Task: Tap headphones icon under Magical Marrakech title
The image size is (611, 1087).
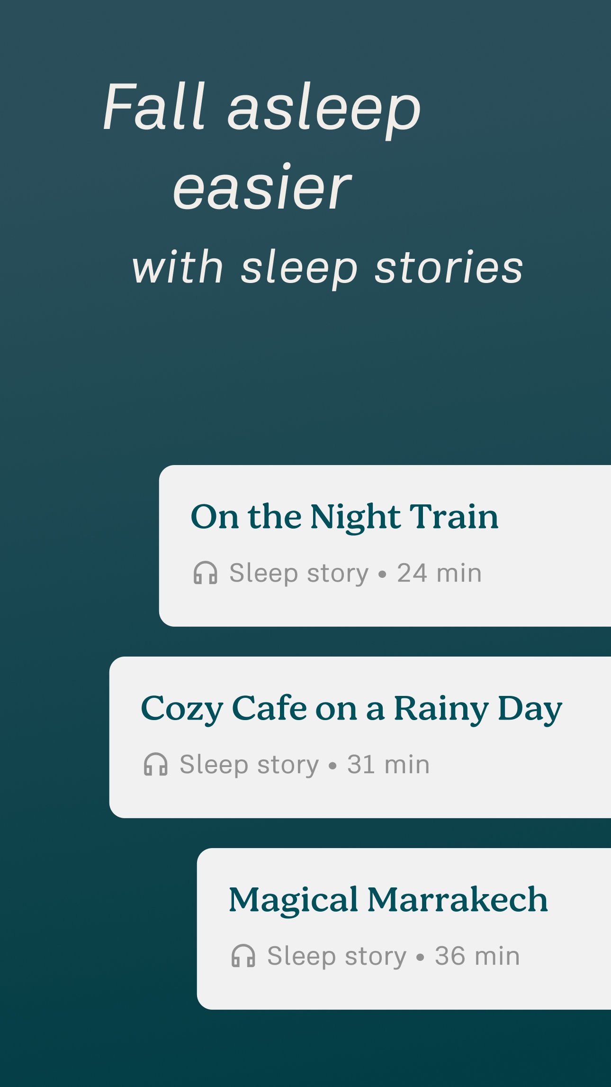Action: [x=243, y=956]
